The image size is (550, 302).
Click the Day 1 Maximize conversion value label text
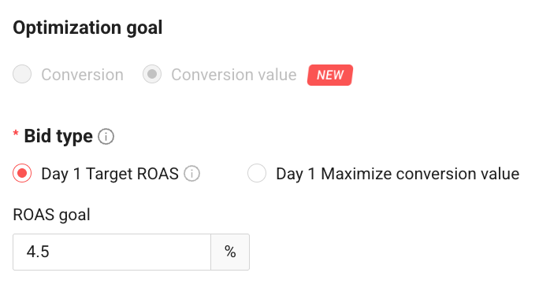pyautogui.click(x=398, y=174)
